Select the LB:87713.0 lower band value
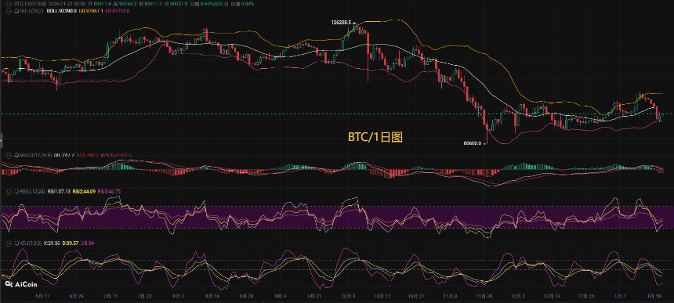 pos(118,11)
